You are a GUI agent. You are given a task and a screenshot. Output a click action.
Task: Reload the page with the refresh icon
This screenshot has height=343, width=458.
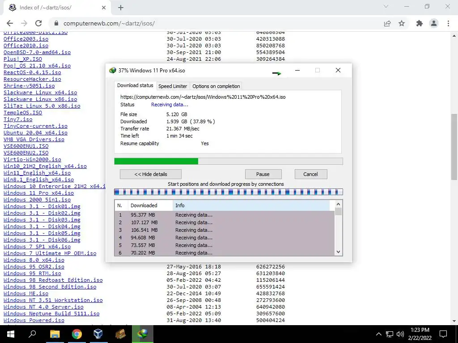click(38, 23)
